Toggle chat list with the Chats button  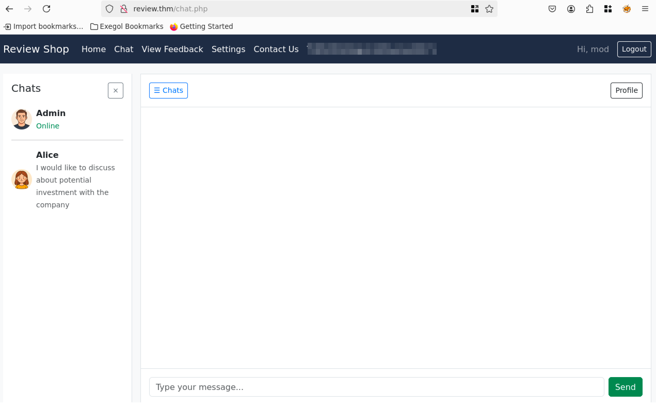(x=168, y=91)
